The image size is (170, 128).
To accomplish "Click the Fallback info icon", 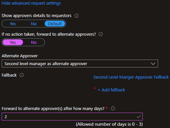I will pyautogui.click(x=22, y=75).
